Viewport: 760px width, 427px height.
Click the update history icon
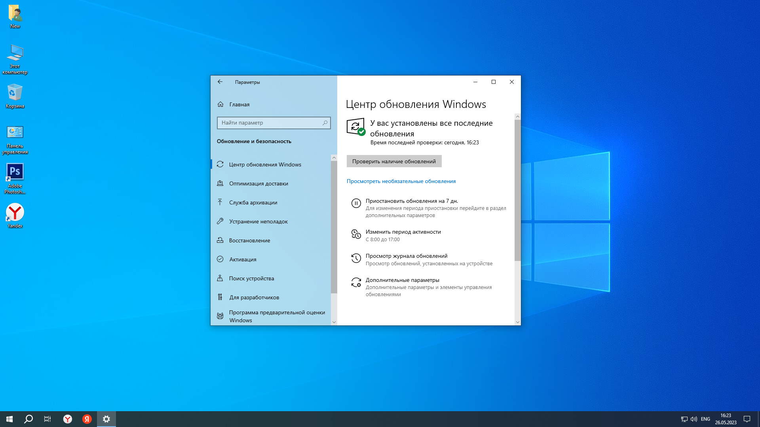tap(356, 259)
